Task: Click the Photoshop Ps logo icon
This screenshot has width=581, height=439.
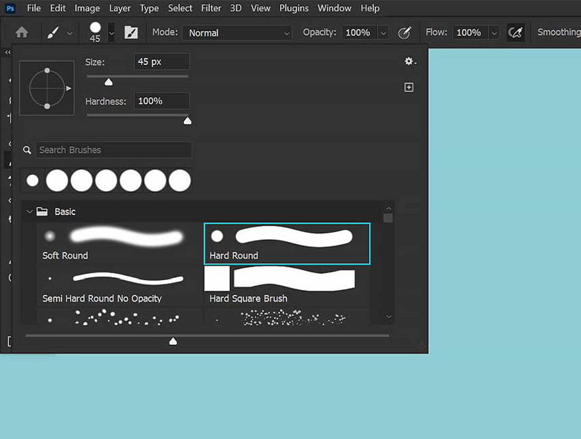Action: pyautogui.click(x=10, y=8)
